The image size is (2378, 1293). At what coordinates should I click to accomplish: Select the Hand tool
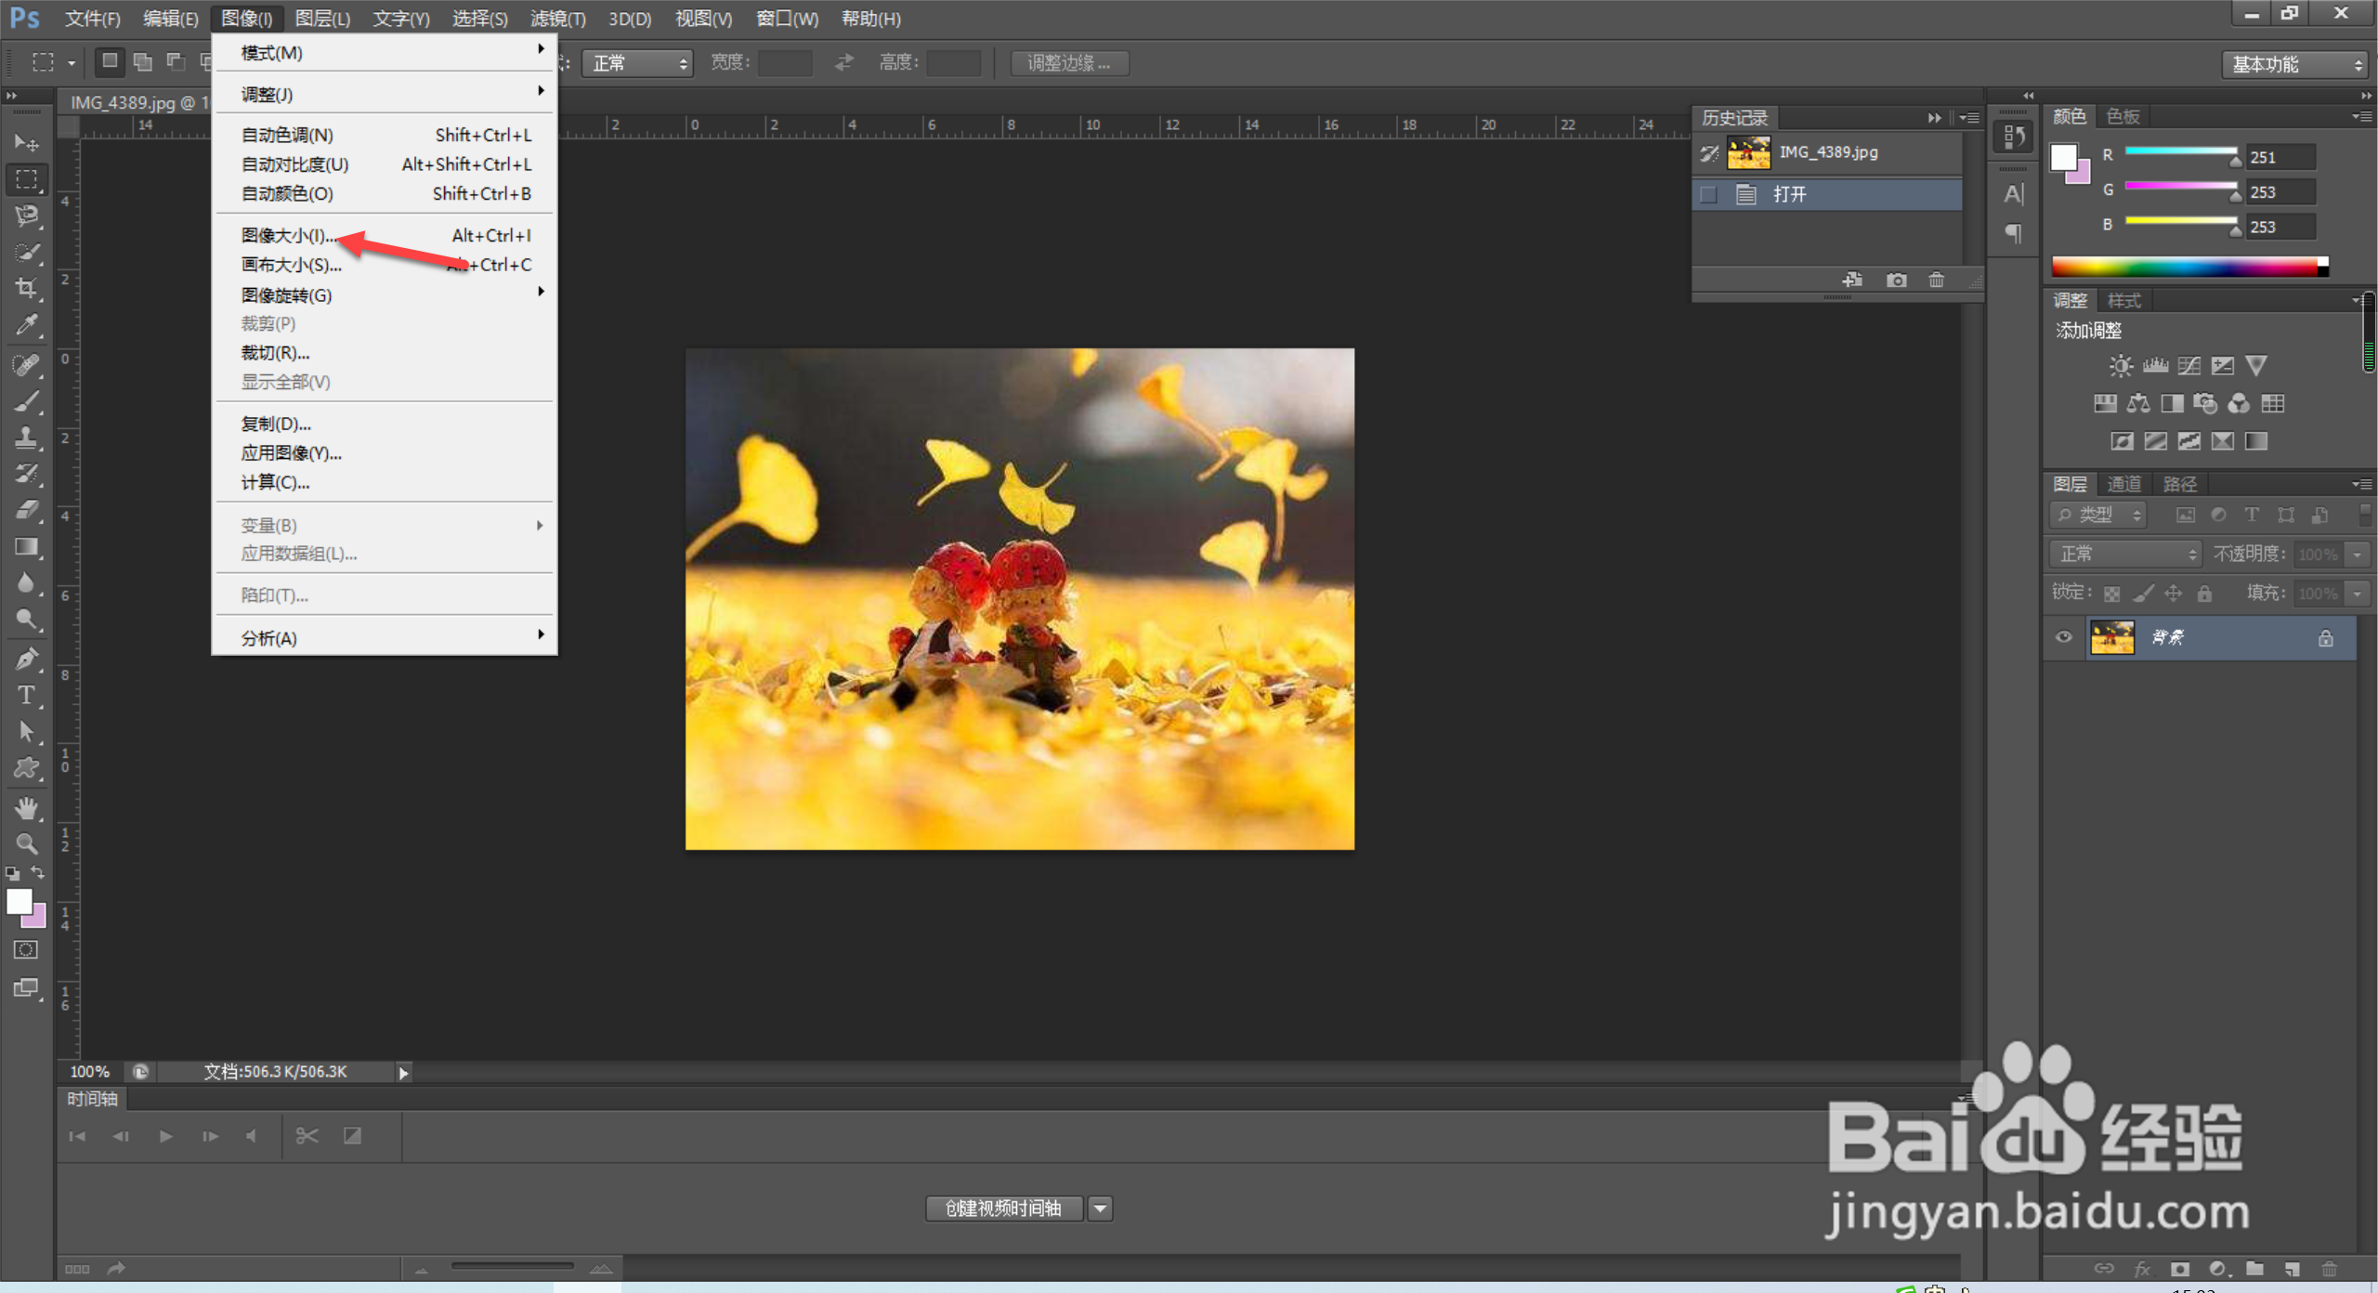(x=26, y=807)
